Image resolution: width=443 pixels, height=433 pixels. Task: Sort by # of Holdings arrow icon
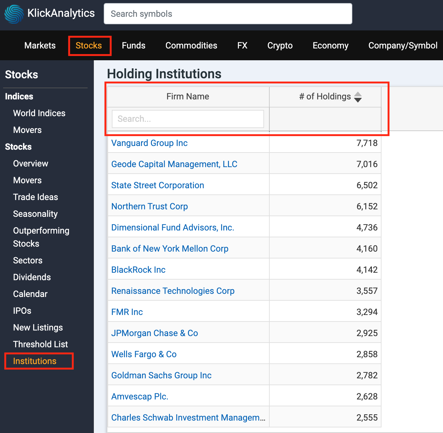pos(358,97)
